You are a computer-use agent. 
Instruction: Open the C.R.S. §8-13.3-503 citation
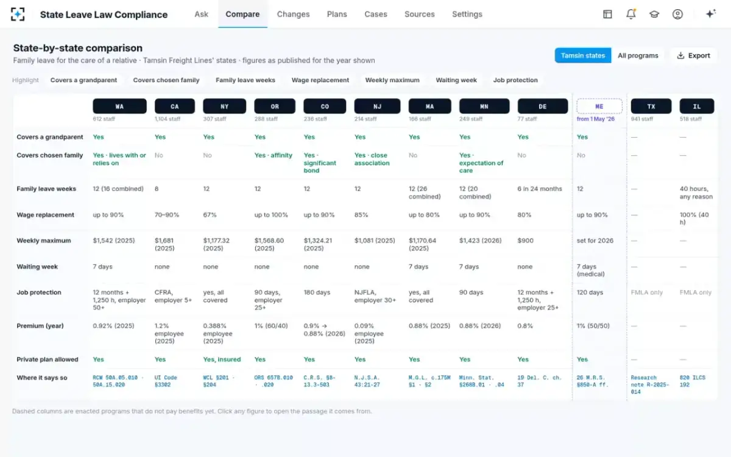pyautogui.click(x=320, y=381)
